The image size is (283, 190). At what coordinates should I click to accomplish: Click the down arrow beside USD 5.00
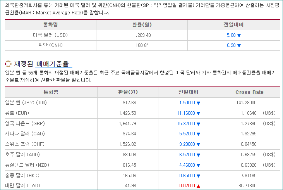pyautogui.click(x=239, y=35)
